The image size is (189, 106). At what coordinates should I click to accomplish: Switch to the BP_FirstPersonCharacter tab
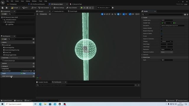tap(38, 4)
